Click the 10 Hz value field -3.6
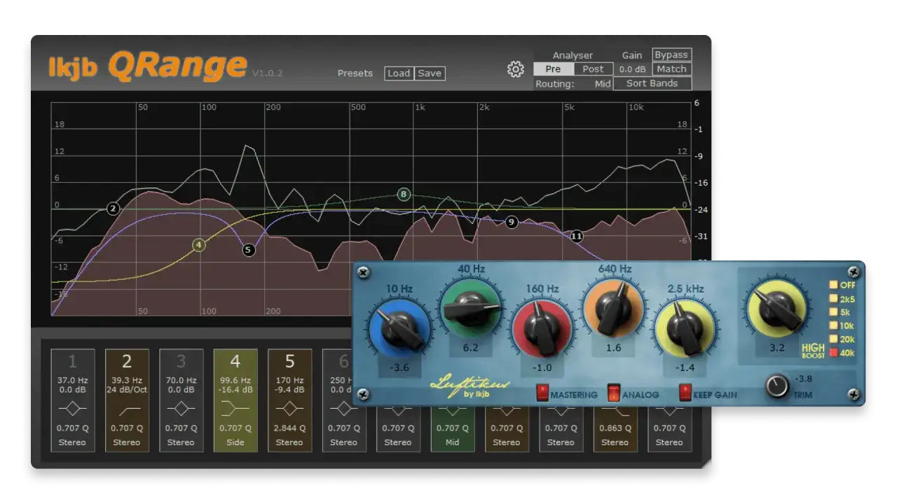Screen dimensions: 897x504 (399, 367)
